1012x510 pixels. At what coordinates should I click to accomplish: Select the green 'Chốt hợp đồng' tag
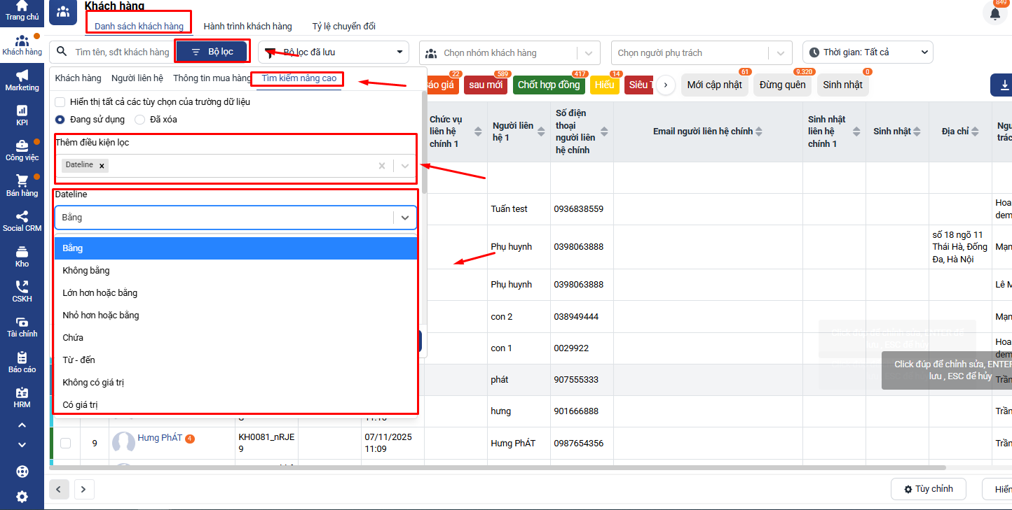click(x=549, y=85)
